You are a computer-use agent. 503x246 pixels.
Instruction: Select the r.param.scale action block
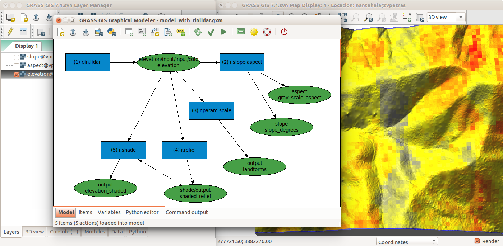[211, 110]
